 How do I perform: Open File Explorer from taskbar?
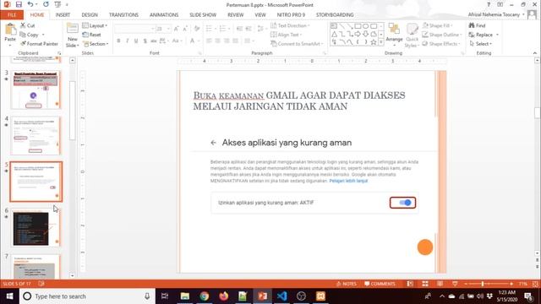coord(185,296)
